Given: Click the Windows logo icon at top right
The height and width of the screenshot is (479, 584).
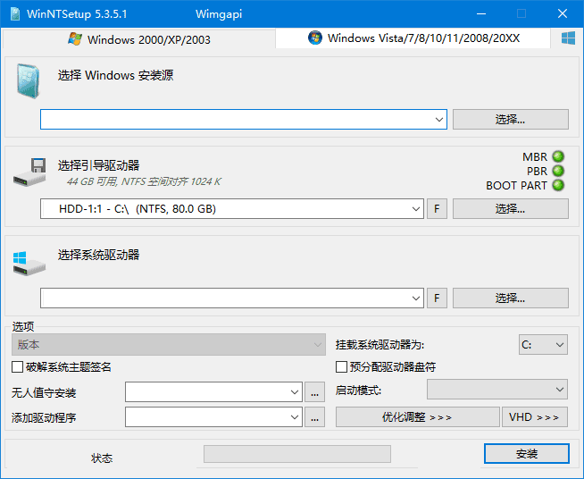Looking at the screenshot, I should coord(567,38).
